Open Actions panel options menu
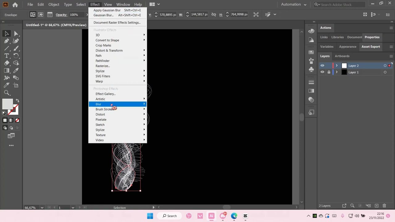Screen dimensions: 395x222 click(391, 28)
